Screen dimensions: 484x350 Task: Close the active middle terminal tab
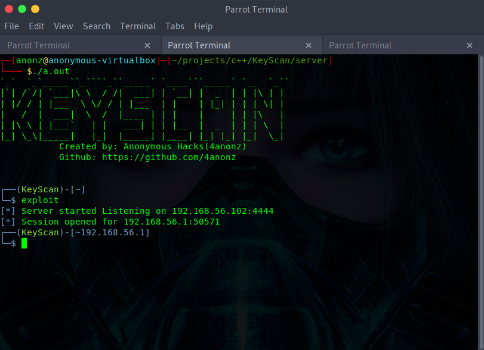point(309,45)
